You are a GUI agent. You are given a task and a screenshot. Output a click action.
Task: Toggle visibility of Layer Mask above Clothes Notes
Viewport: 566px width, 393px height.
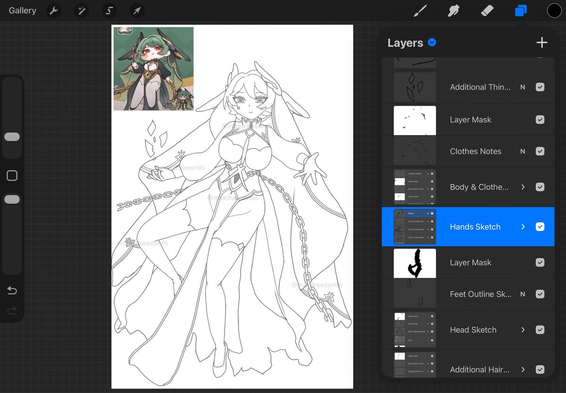click(x=540, y=120)
